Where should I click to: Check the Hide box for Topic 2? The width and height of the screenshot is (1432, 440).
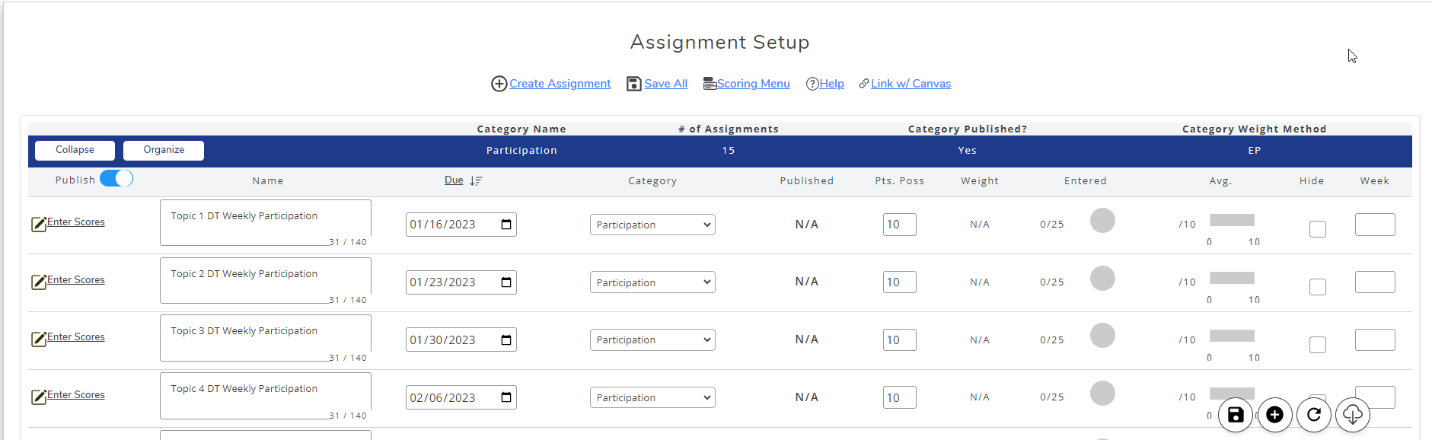1318,287
